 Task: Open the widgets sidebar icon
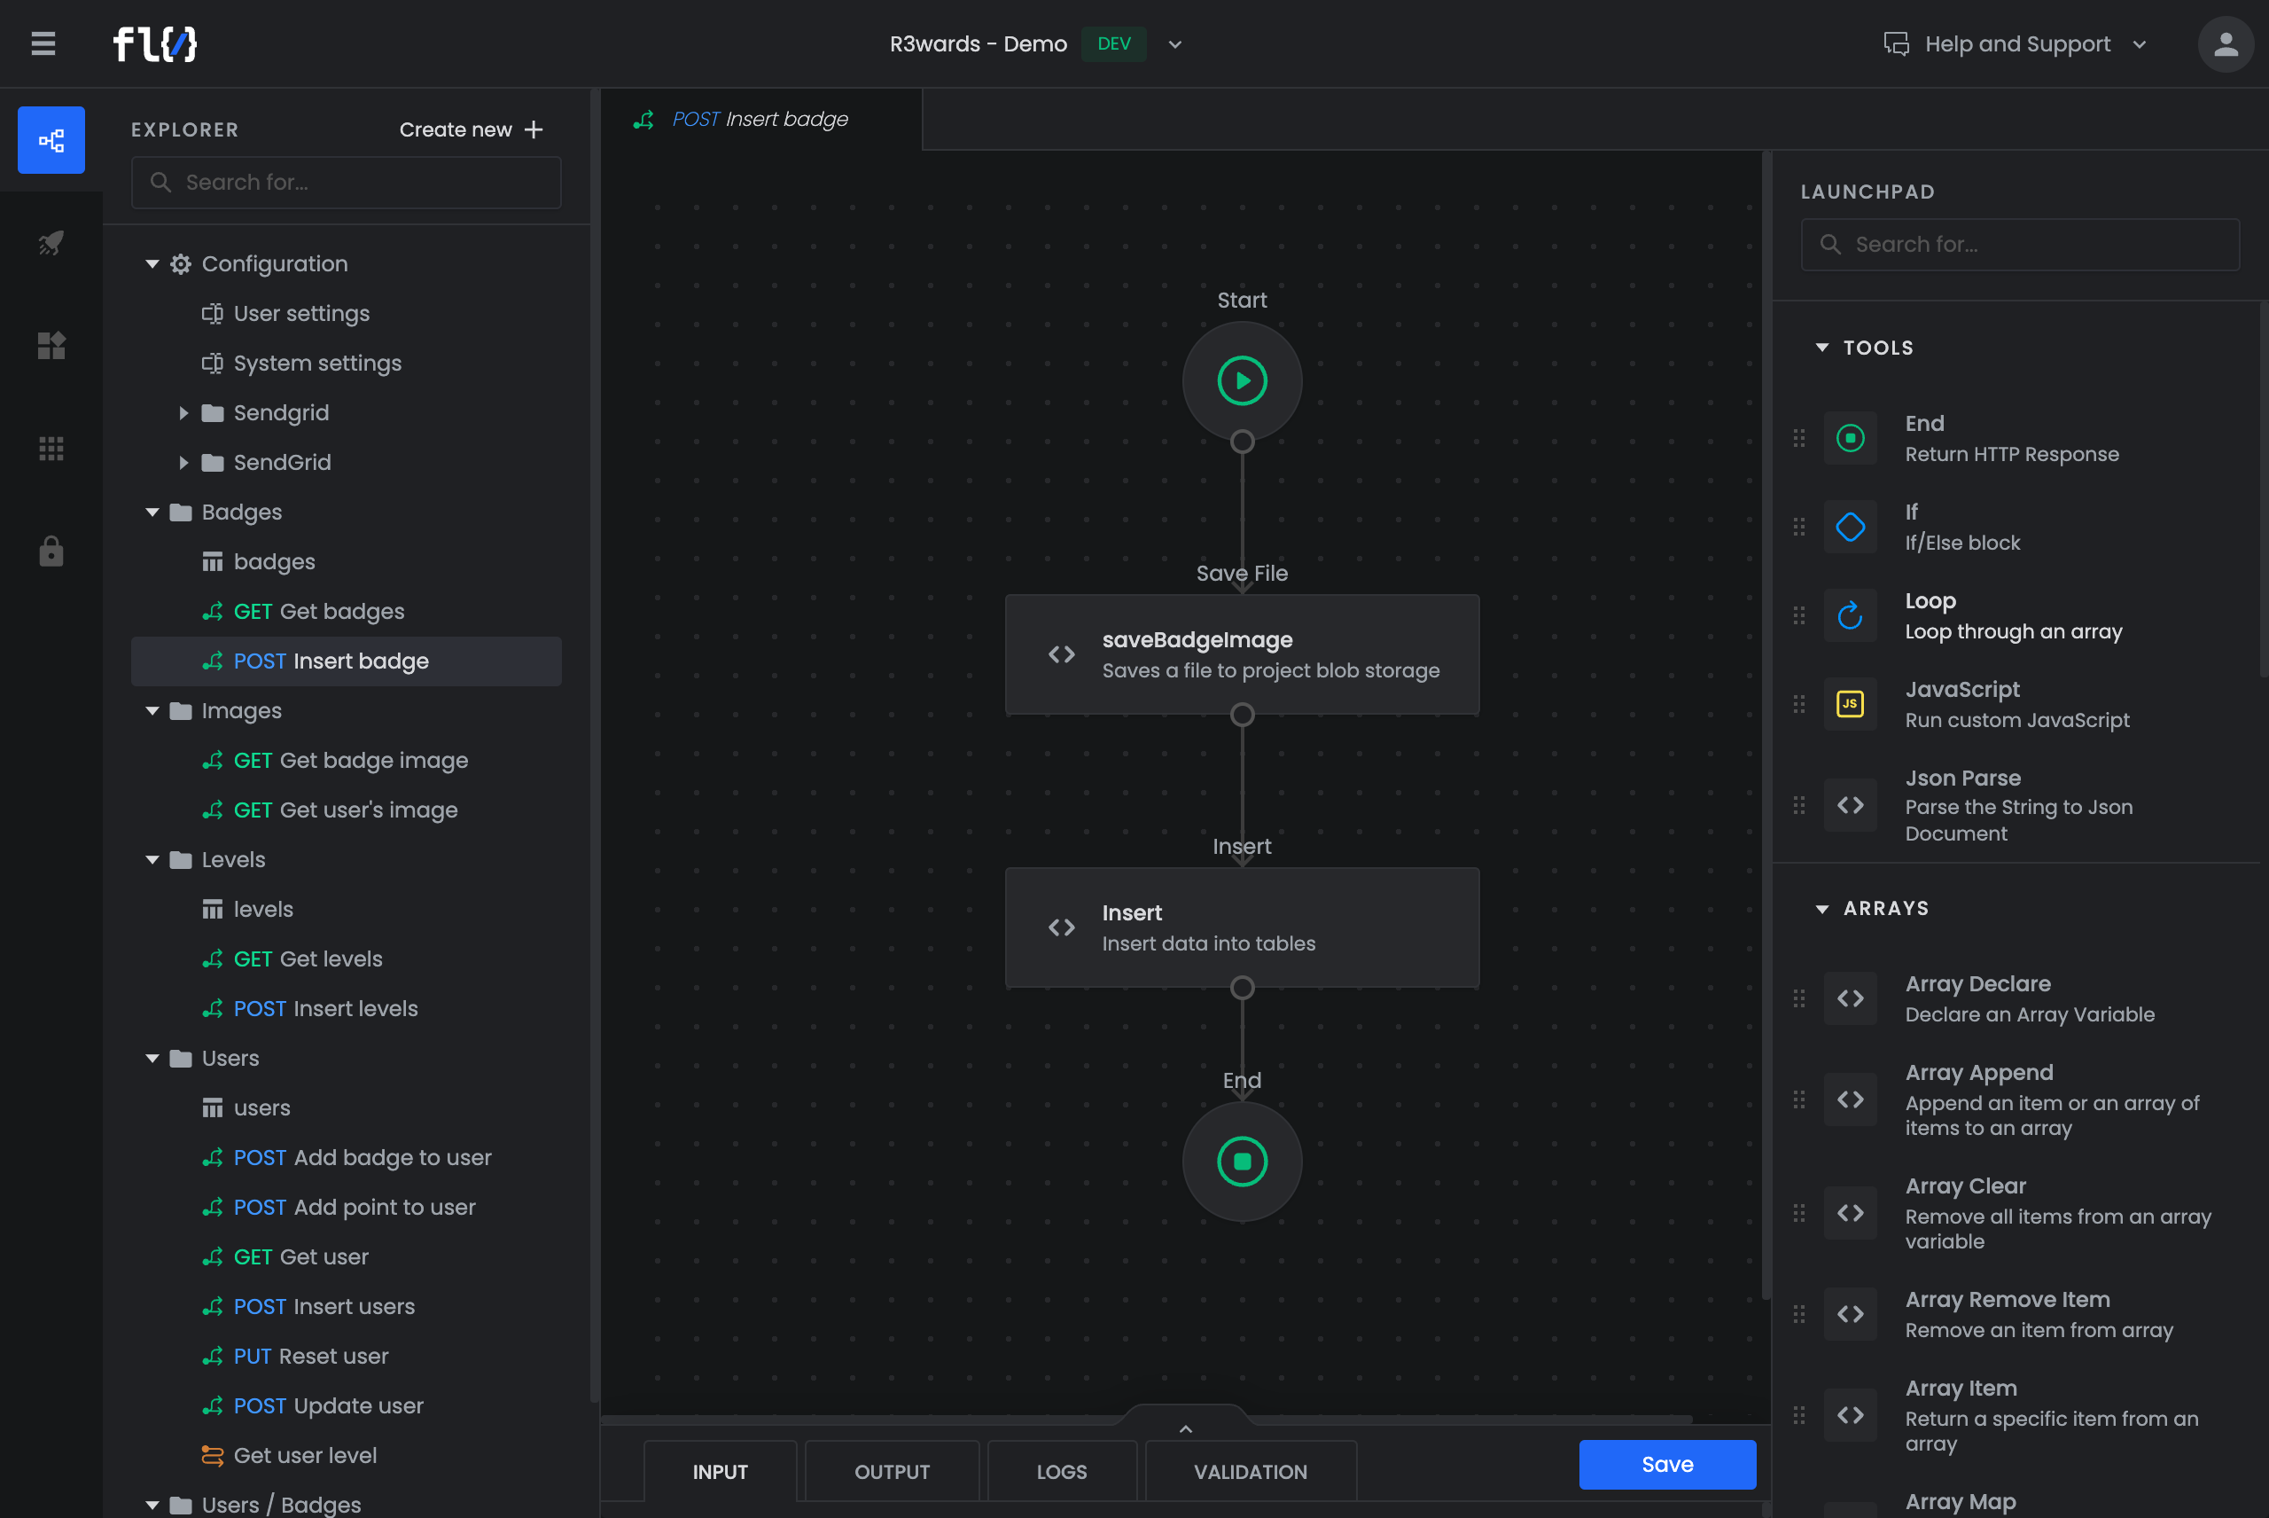click(x=51, y=346)
